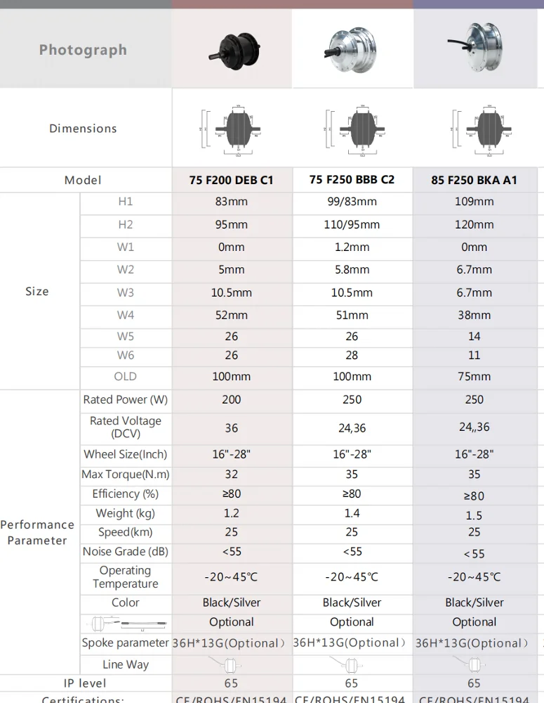Click the Performance Parameter section label
Viewport: 544px width, 703px height.
pos(37,532)
